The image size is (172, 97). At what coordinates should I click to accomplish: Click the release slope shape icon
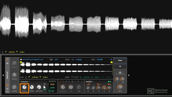pos(109,84)
